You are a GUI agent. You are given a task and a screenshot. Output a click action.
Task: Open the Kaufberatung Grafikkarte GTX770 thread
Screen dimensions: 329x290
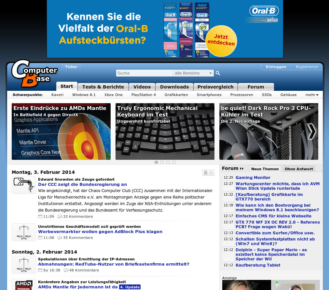tap(269, 197)
